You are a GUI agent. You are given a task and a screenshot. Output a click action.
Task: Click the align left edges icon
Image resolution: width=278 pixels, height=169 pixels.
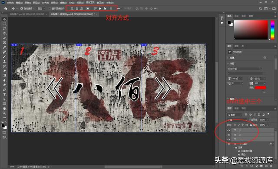[72, 9]
